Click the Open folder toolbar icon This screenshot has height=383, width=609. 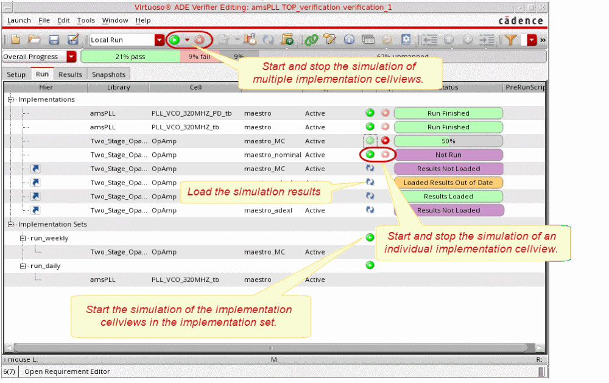(34, 40)
